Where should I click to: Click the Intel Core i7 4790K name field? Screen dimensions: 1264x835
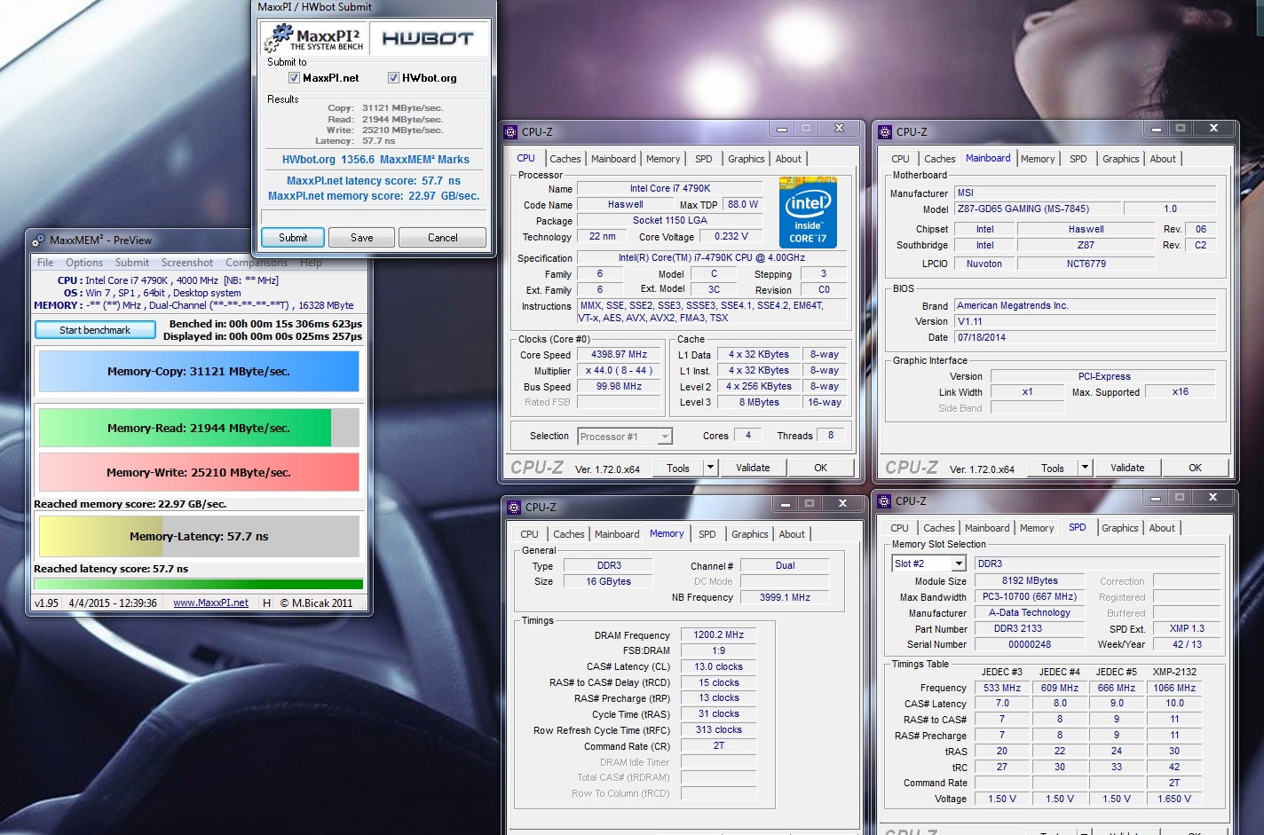pyautogui.click(x=670, y=188)
